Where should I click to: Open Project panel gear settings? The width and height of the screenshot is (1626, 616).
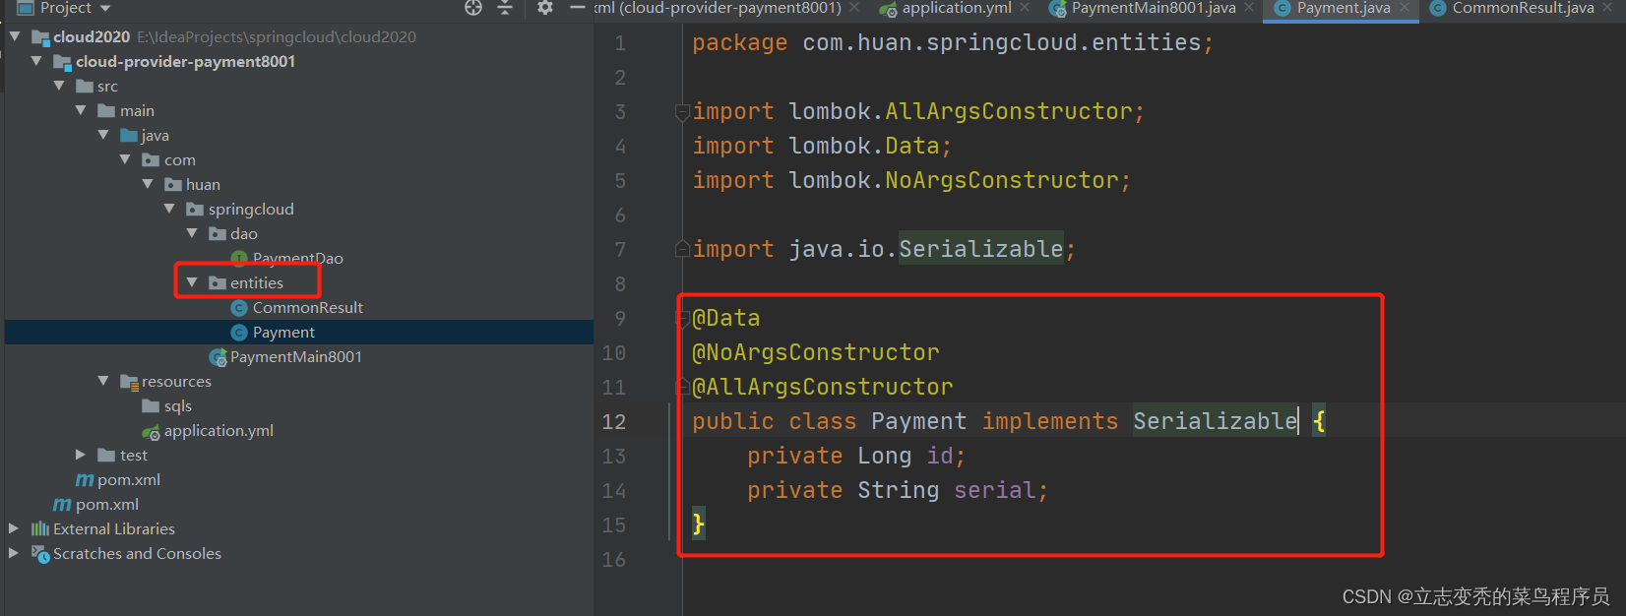(545, 8)
